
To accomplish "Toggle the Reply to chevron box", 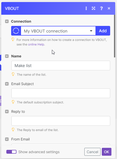I will point(7,112).
